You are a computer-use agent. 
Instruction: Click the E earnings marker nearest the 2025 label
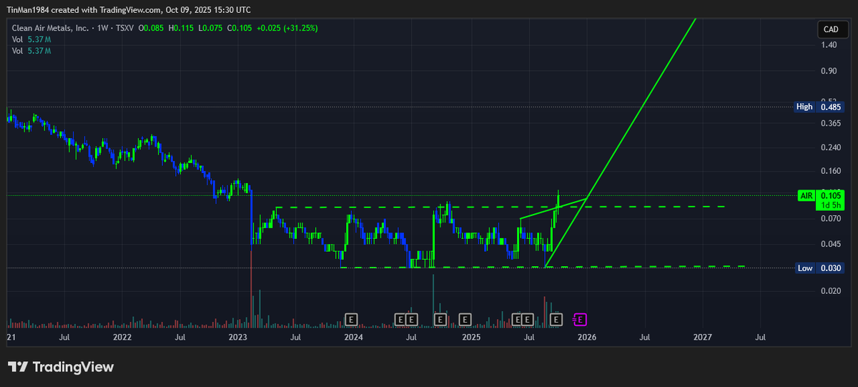tap(465, 318)
